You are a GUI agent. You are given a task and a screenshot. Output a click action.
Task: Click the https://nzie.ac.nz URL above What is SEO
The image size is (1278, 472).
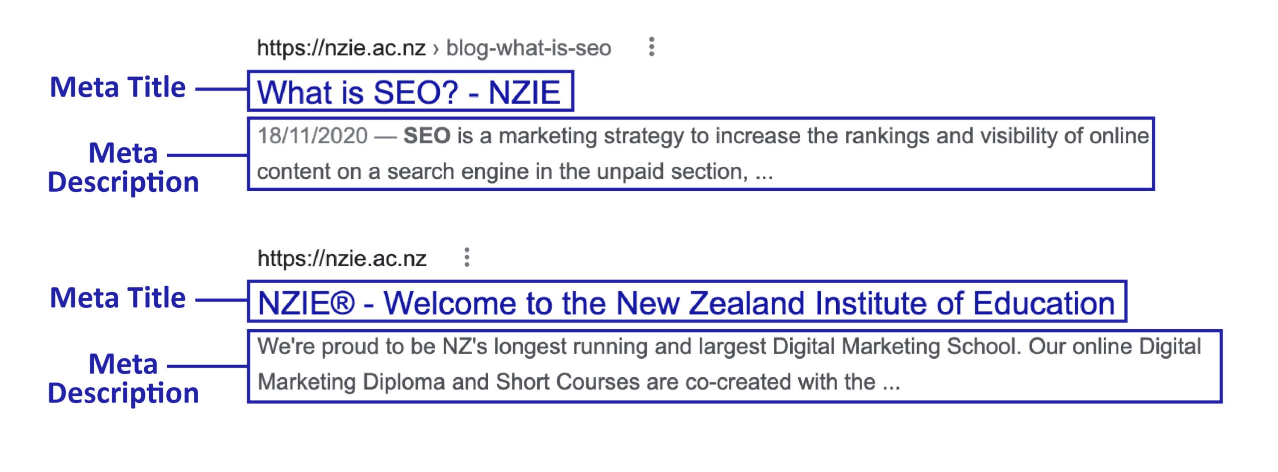click(341, 48)
